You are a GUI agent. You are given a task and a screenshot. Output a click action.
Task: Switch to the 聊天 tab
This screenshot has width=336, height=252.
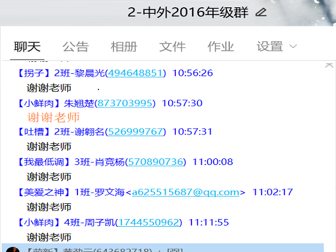tap(27, 47)
